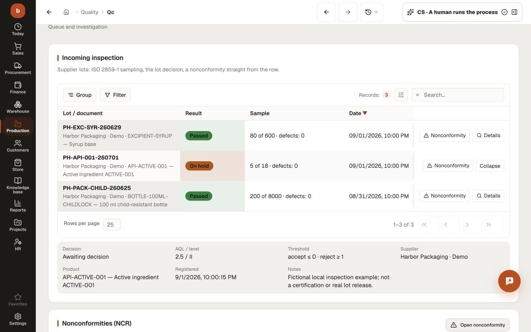This screenshot has height=332, width=531.
Task: Open the Rows per page selector
Action: coord(112,225)
